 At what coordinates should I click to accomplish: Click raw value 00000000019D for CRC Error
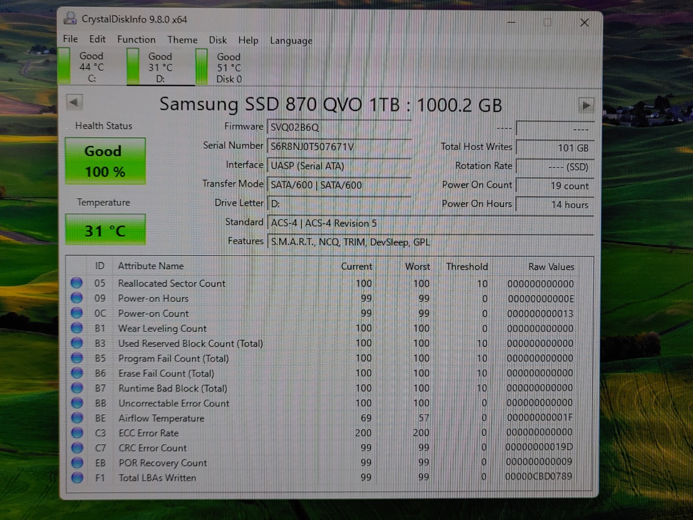pyautogui.click(x=539, y=447)
